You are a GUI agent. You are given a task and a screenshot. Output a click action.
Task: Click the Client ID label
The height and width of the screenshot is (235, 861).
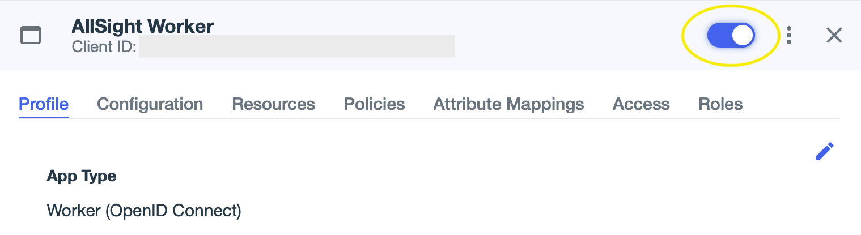[104, 46]
